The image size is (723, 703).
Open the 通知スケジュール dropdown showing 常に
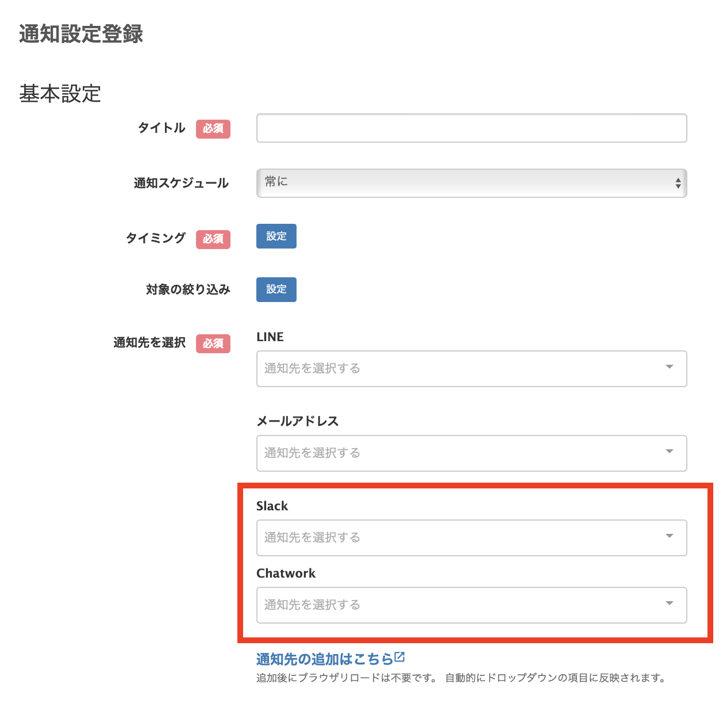(x=471, y=183)
